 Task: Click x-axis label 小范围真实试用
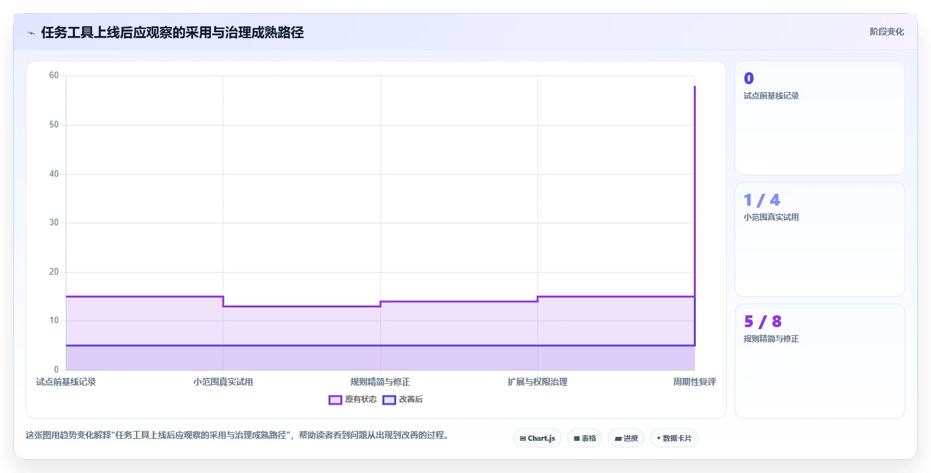pos(223,382)
